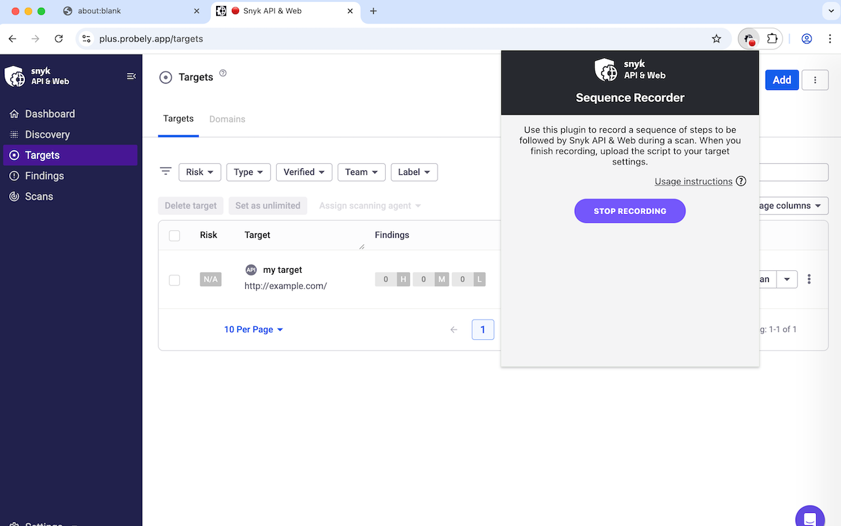
Task: Open Discovery in the sidebar
Action: [70, 134]
